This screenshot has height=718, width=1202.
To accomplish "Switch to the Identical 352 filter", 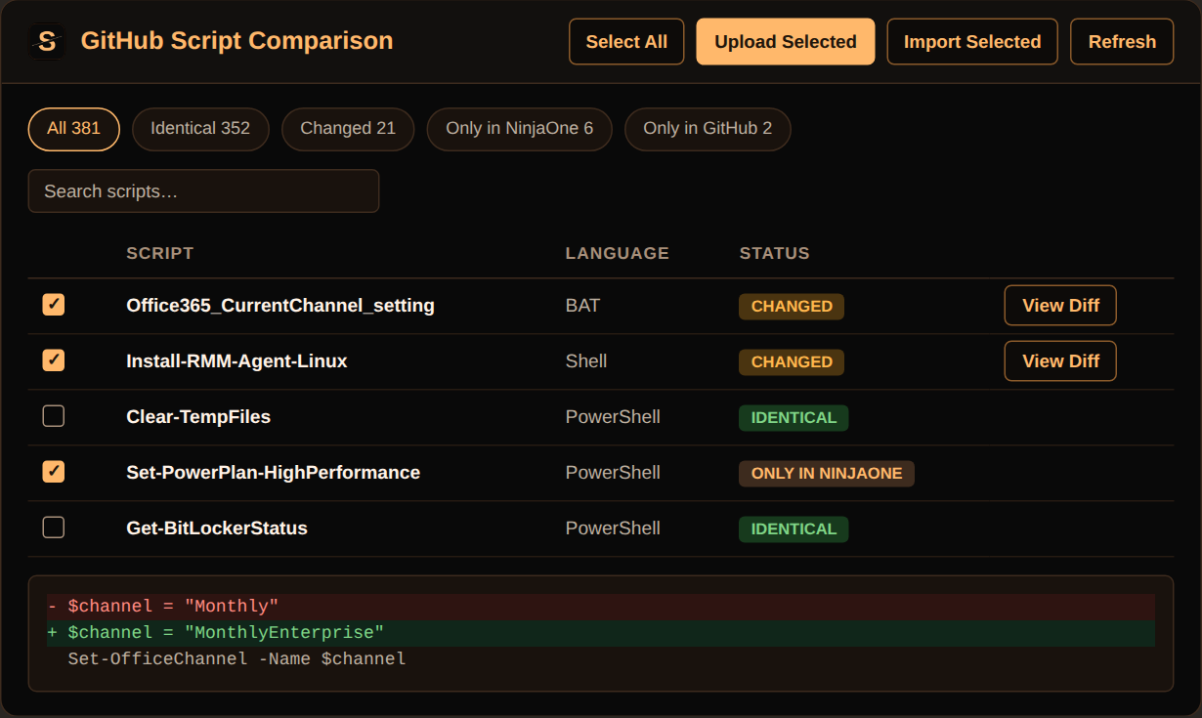I will coord(200,129).
